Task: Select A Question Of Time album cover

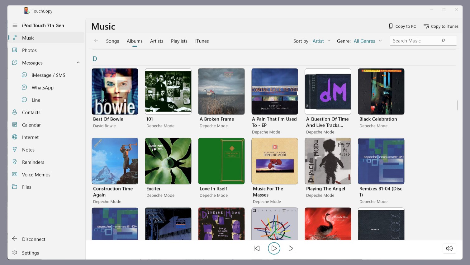Action: [328, 92]
